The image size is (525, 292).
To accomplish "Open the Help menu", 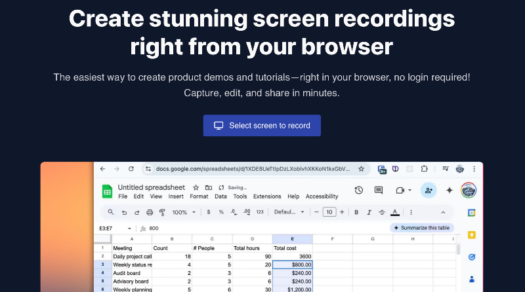I will point(293,196).
